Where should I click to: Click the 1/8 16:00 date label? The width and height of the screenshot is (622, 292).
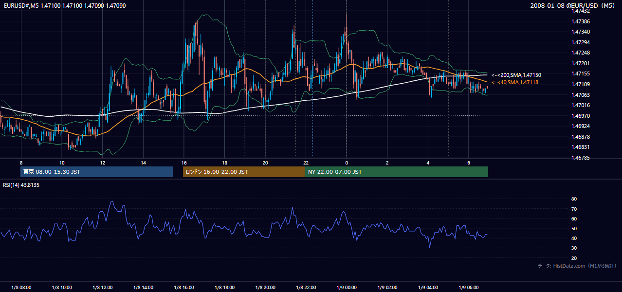pos(184,288)
